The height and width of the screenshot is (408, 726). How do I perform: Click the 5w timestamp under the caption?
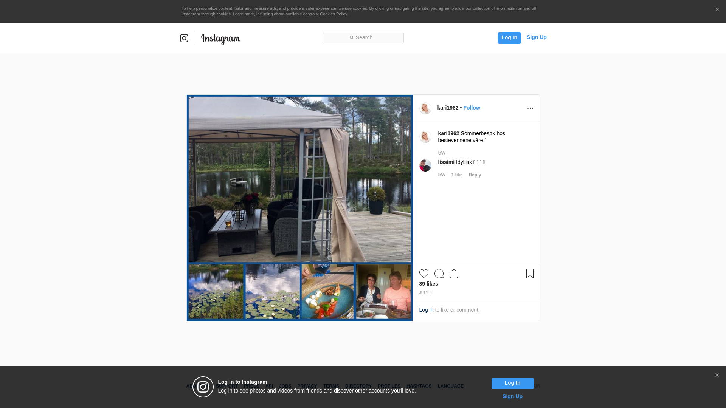(441, 153)
